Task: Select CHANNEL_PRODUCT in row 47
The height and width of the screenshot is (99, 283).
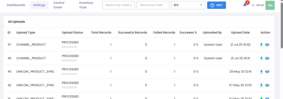Action: [x=31, y=45]
